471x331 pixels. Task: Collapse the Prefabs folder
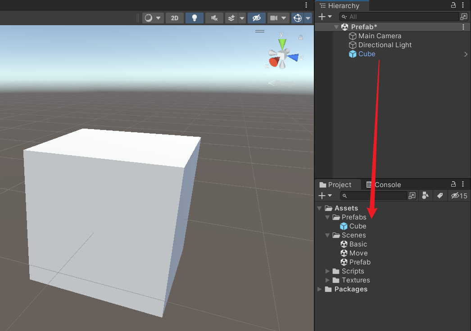(x=327, y=217)
